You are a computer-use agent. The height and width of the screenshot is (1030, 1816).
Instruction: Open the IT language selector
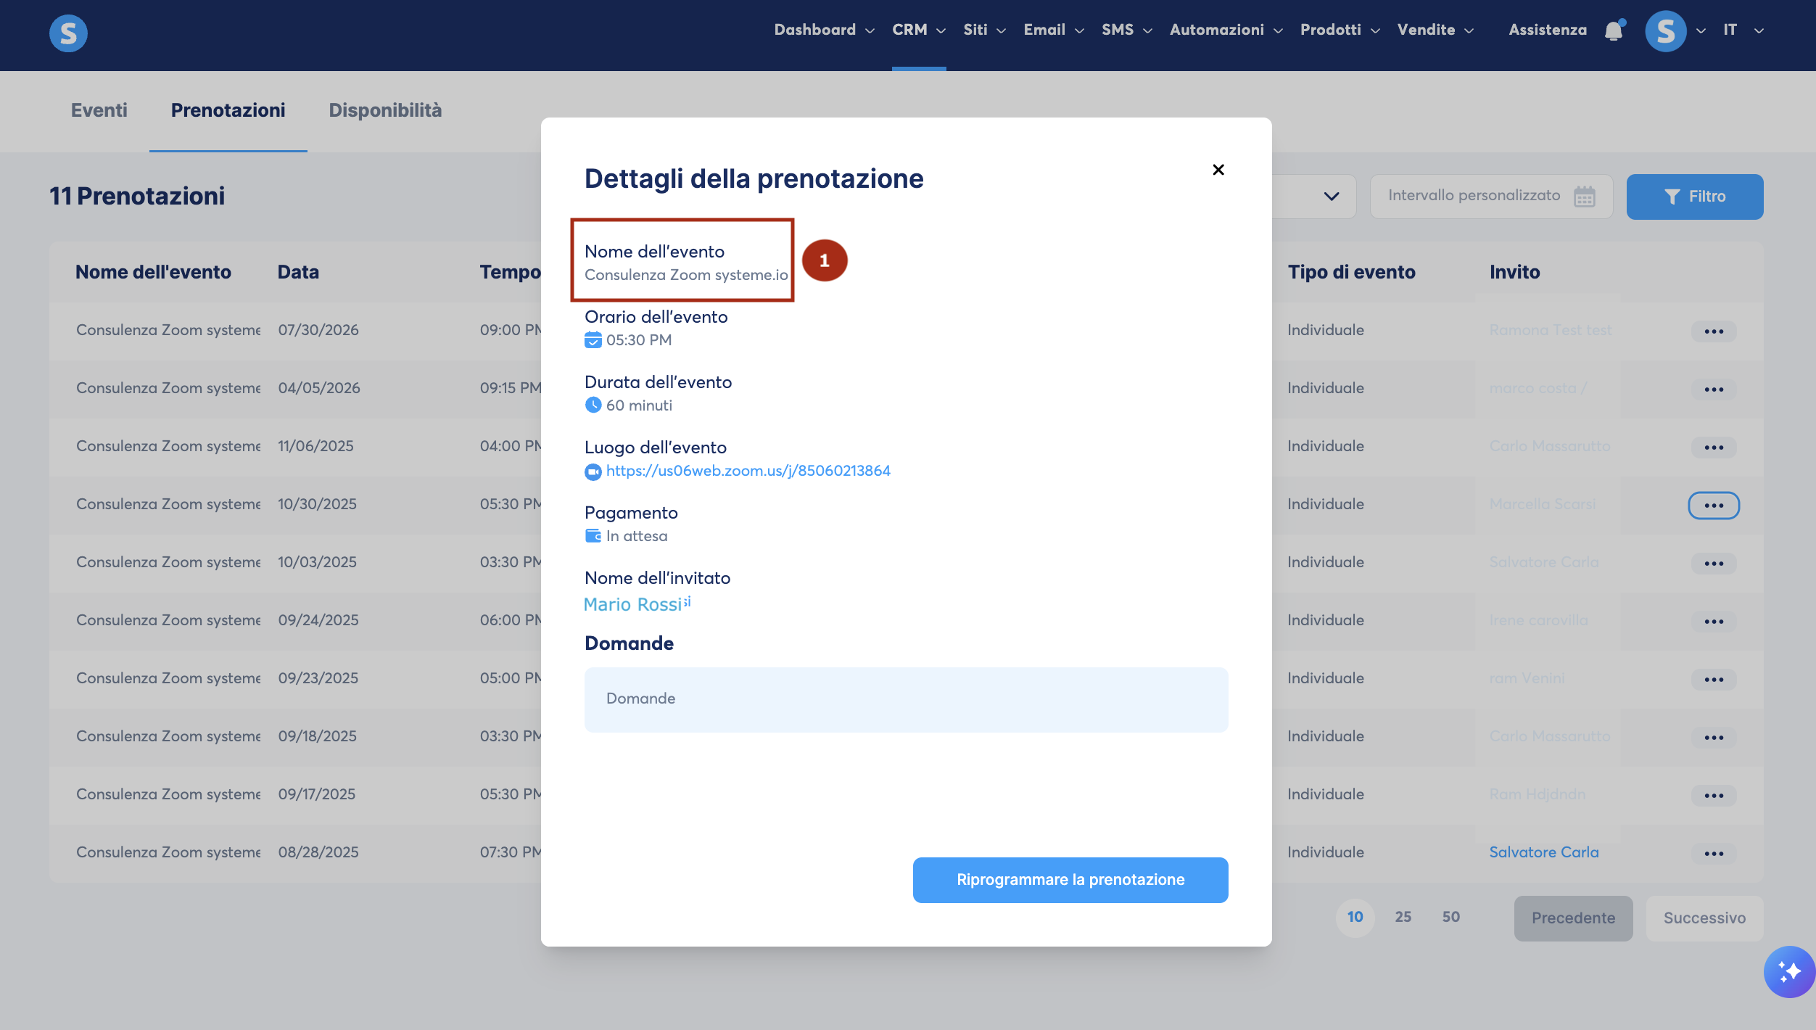1743,30
